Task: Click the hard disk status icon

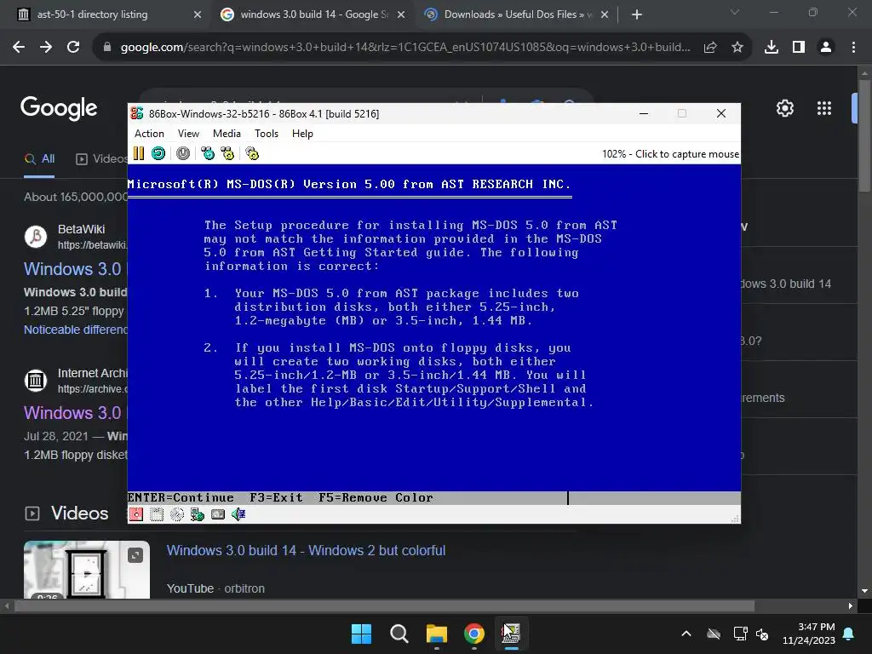Action: [217, 514]
